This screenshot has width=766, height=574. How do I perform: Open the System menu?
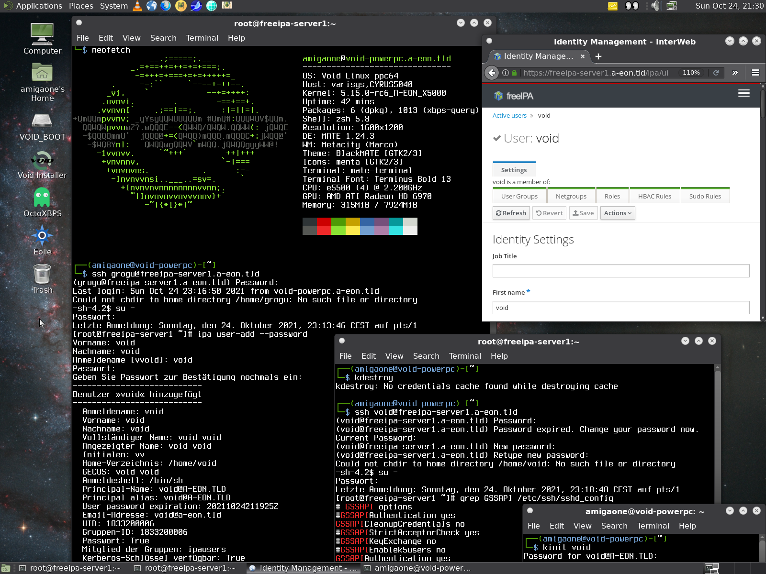click(114, 6)
